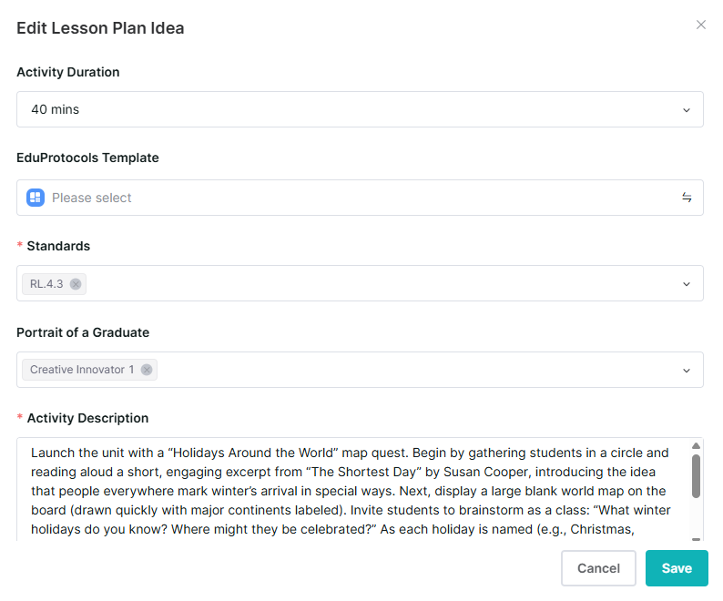The height and width of the screenshot is (601, 723).
Task: Click the scrollbar up arrow in description box
Action: click(x=697, y=445)
